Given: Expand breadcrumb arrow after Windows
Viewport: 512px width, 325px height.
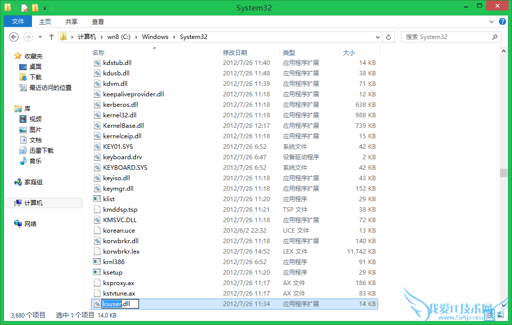Looking at the screenshot, I should (174, 37).
